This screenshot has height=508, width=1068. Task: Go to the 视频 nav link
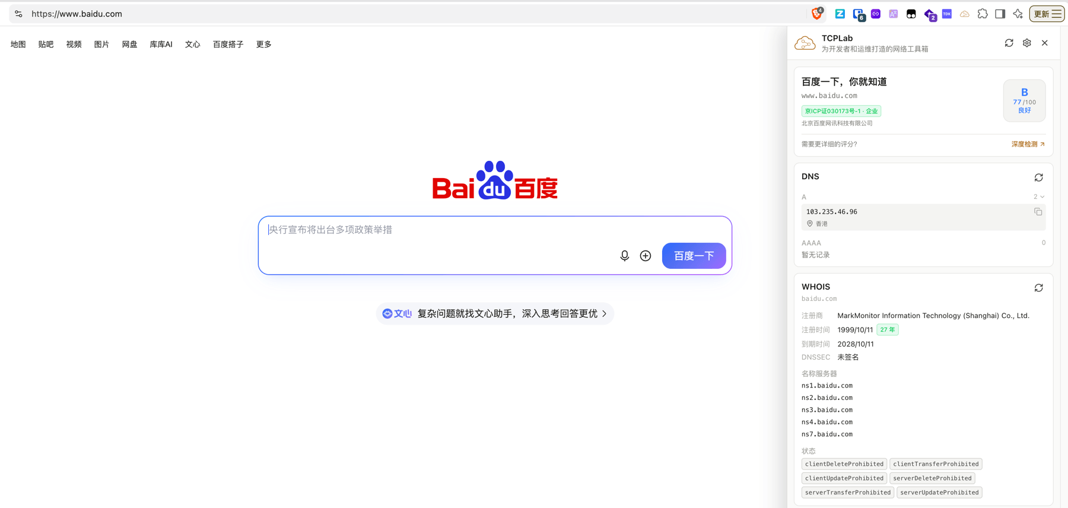[74, 44]
